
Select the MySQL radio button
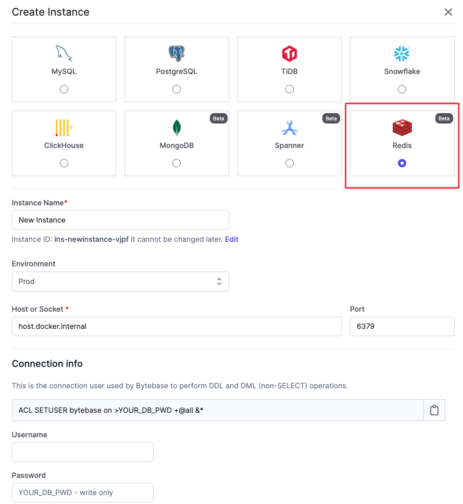tap(64, 89)
